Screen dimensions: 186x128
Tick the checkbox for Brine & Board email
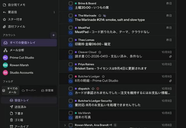(71, 3)
